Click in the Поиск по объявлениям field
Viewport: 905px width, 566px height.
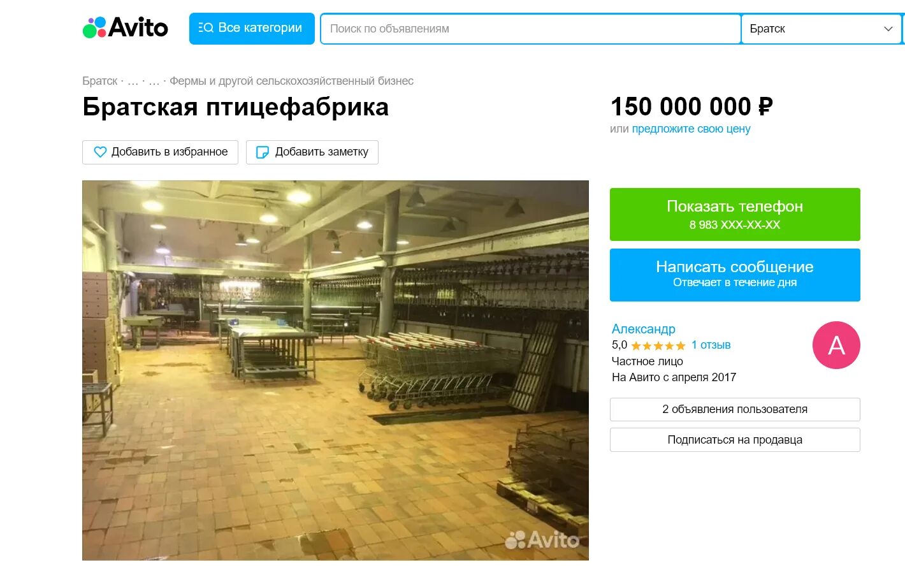[x=530, y=29]
